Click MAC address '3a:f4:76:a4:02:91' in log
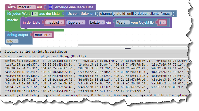 [x=130, y=68]
